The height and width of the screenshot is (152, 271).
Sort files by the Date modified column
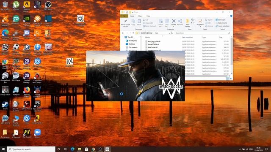pos(187,38)
